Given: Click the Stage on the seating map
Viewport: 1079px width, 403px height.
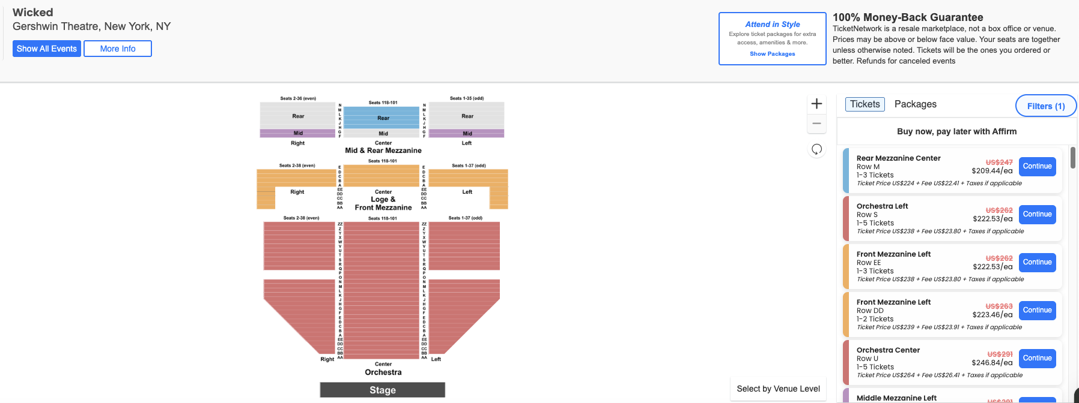Looking at the screenshot, I should pyautogui.click(x=383, y=390).
